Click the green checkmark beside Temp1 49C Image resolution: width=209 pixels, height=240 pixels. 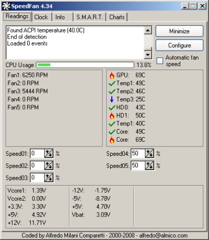(112, 84)
